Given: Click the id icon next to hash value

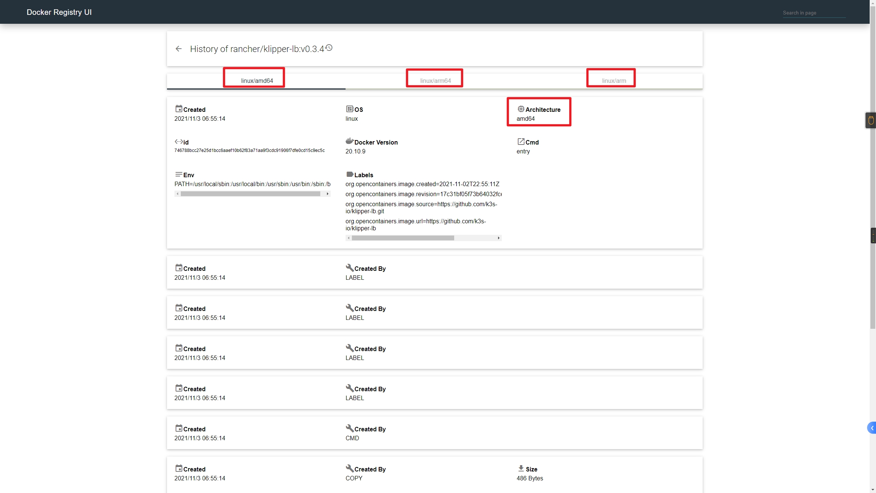Looking at the screenshot, I should [x=178, y=141].
